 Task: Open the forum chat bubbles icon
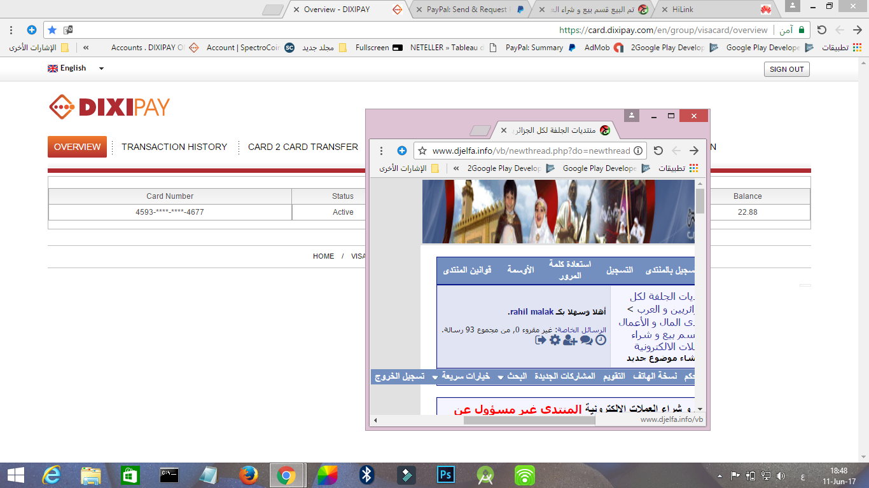(586, 340)
